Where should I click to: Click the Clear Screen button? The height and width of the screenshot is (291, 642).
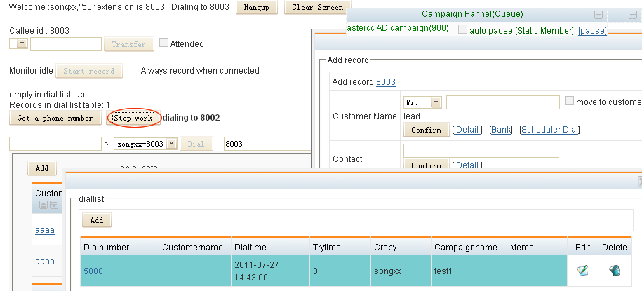(316, 8)
